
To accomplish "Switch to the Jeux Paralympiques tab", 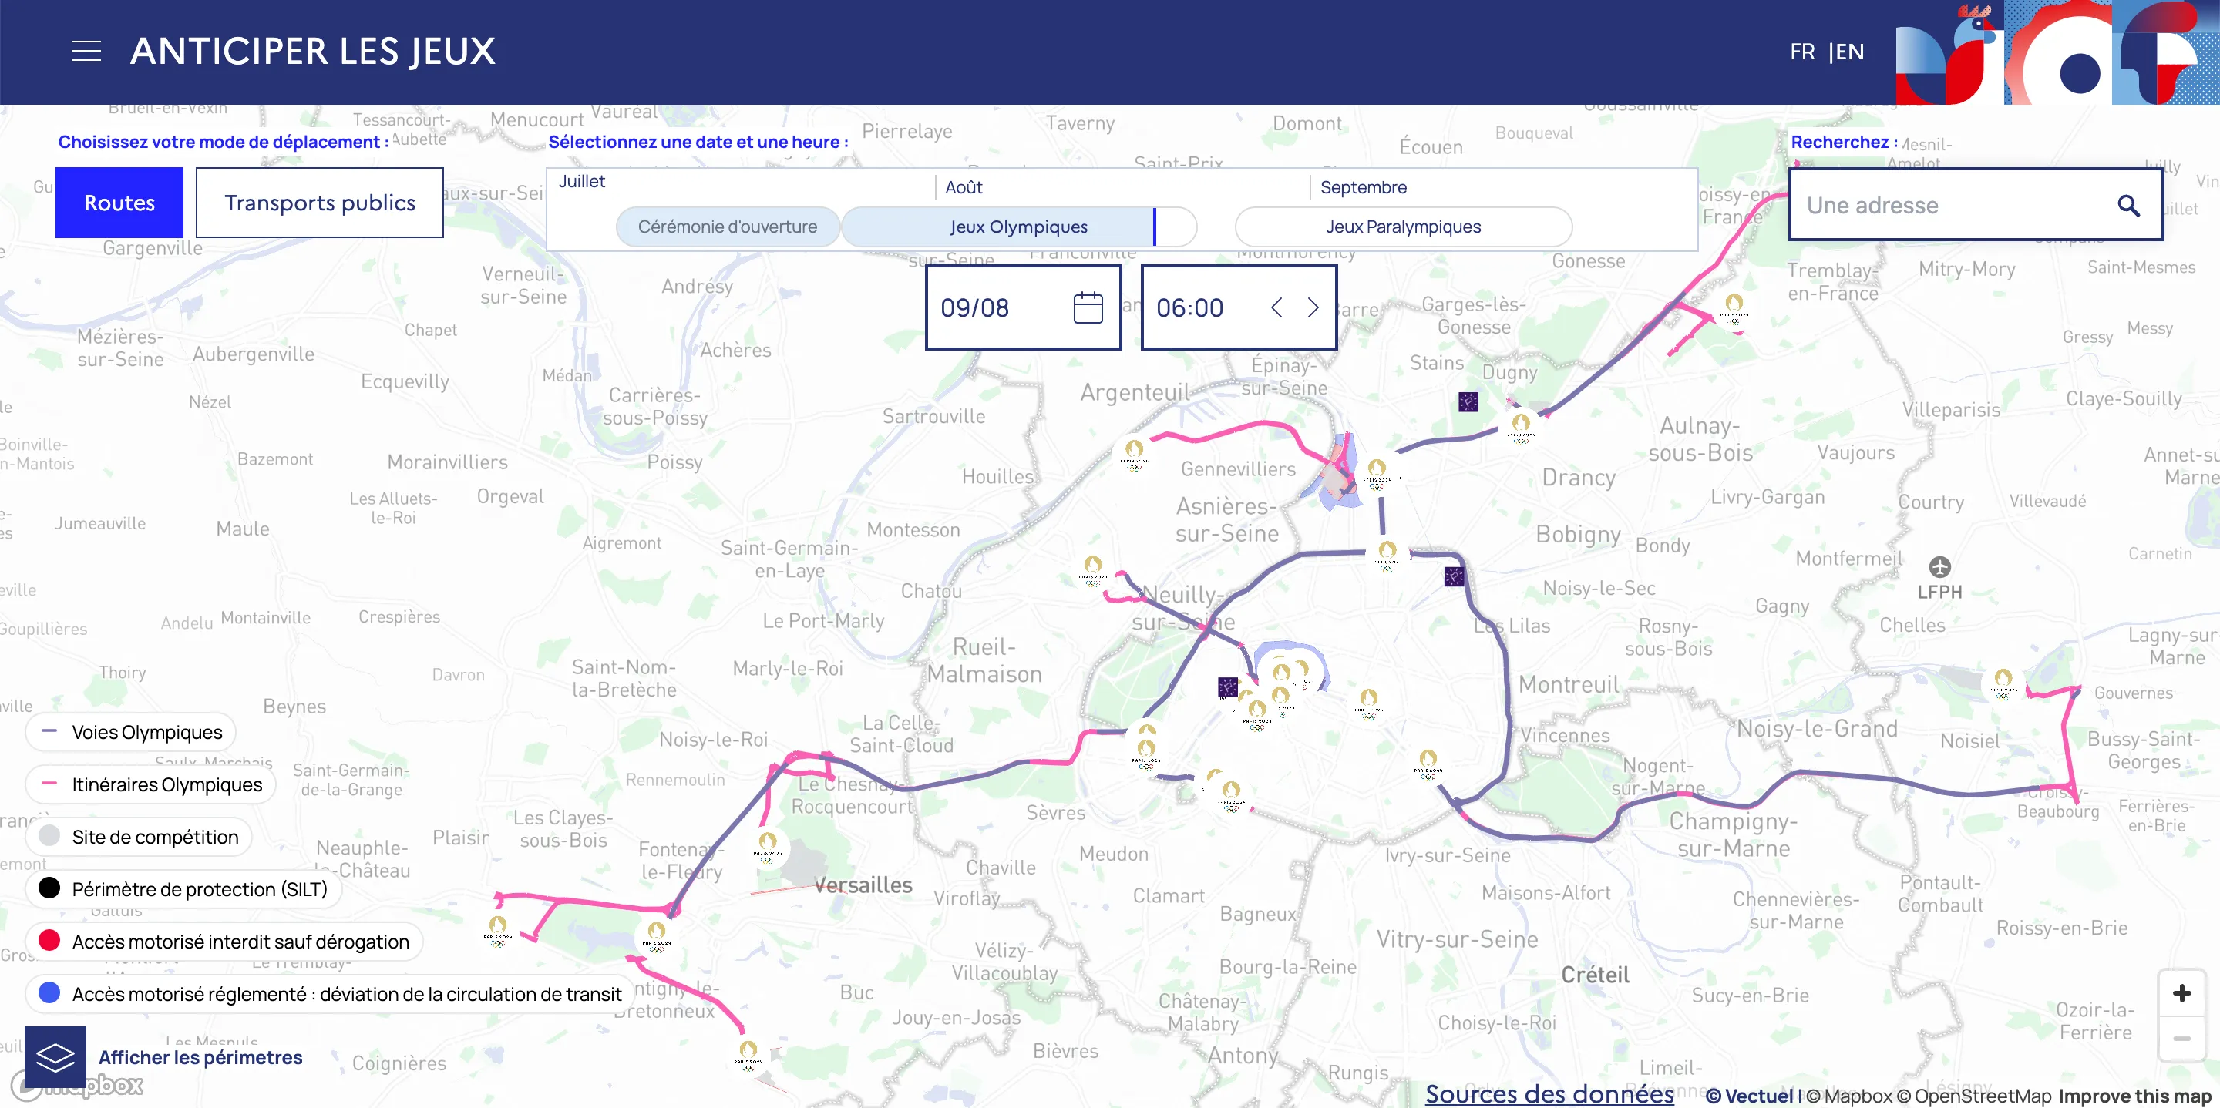I will point(1403,226).
